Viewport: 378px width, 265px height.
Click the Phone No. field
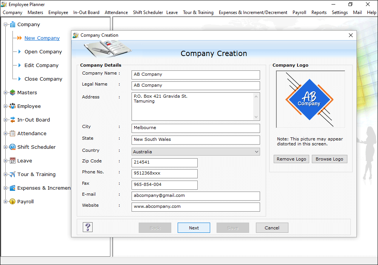pyautogui.click(x=164, y=174)
